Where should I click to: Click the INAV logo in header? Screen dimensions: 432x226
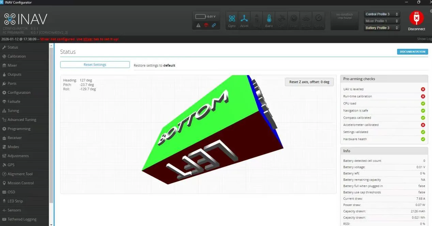click(x=26, y=19)
